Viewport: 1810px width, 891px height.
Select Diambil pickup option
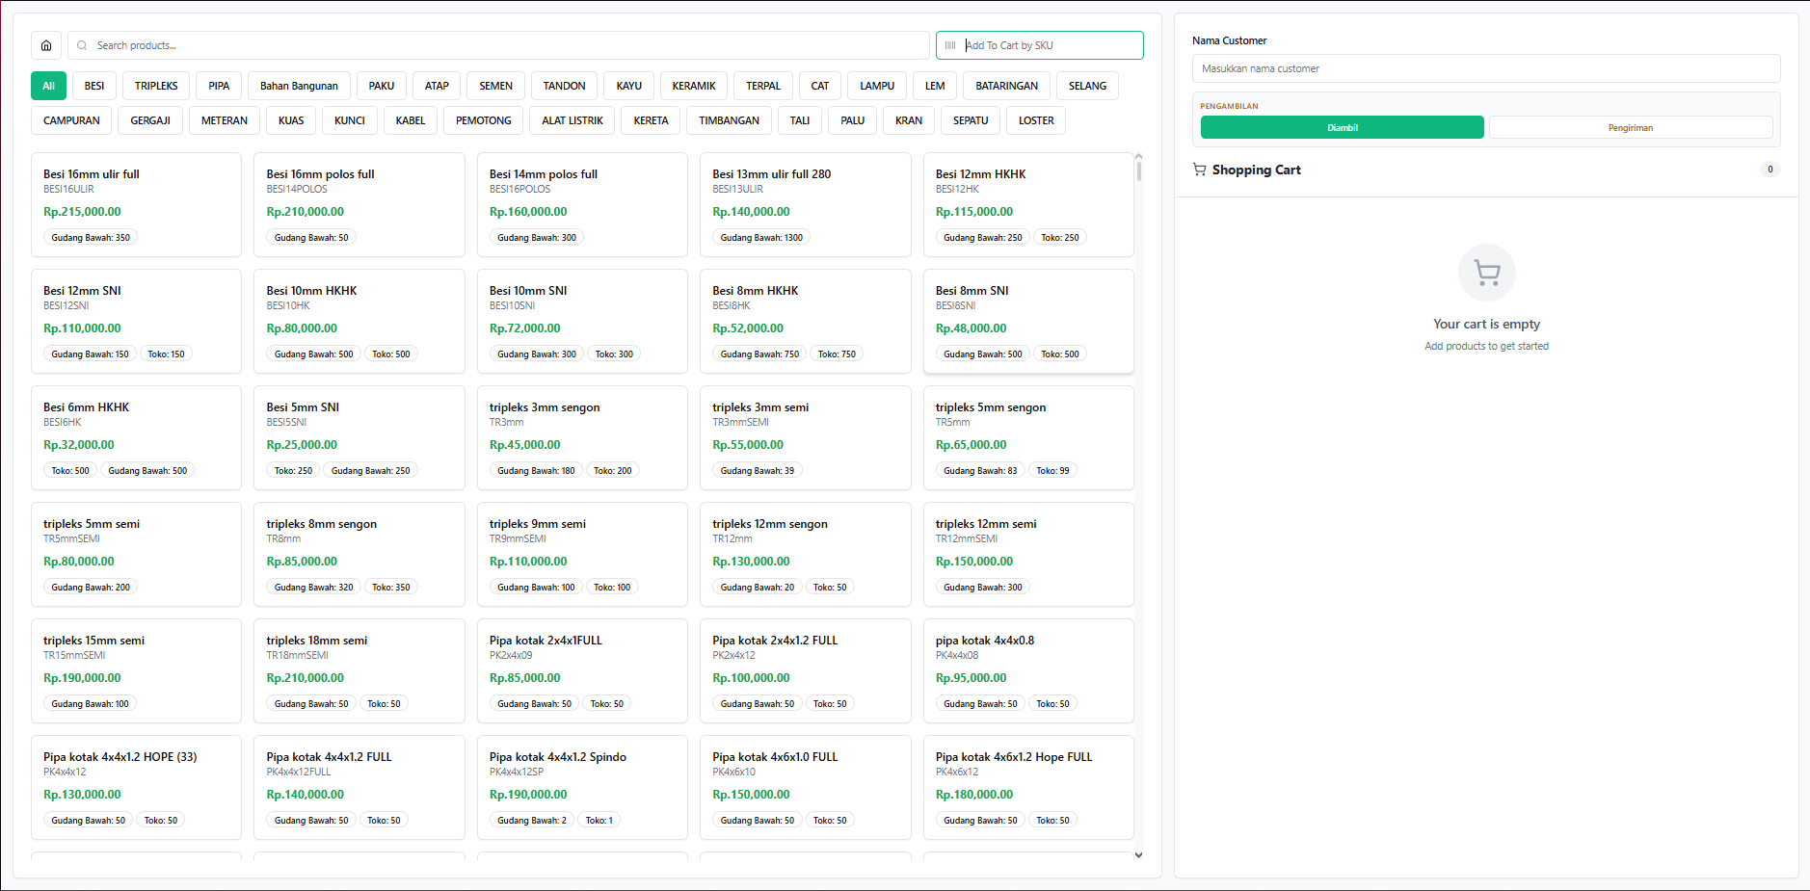[x=1342, y=127]
